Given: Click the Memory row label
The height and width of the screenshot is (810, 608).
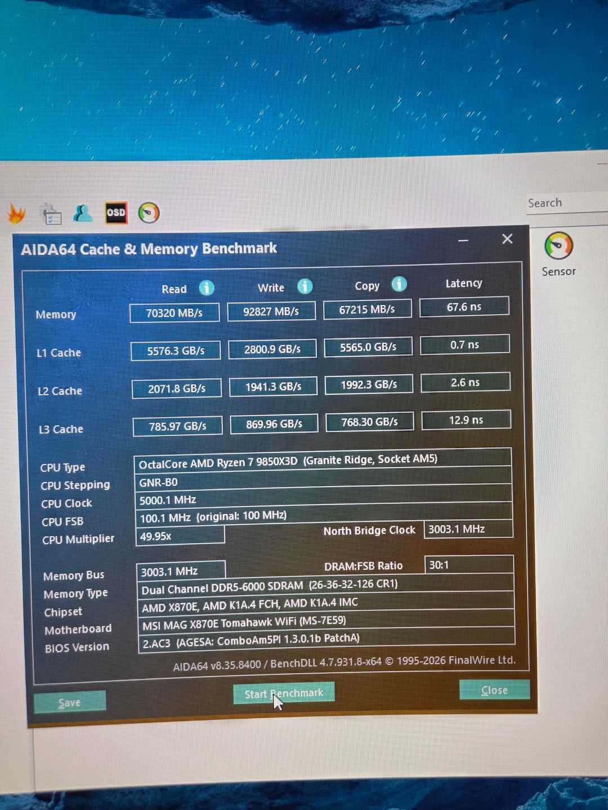Looking at the screenshot, I should coord(56,314).
